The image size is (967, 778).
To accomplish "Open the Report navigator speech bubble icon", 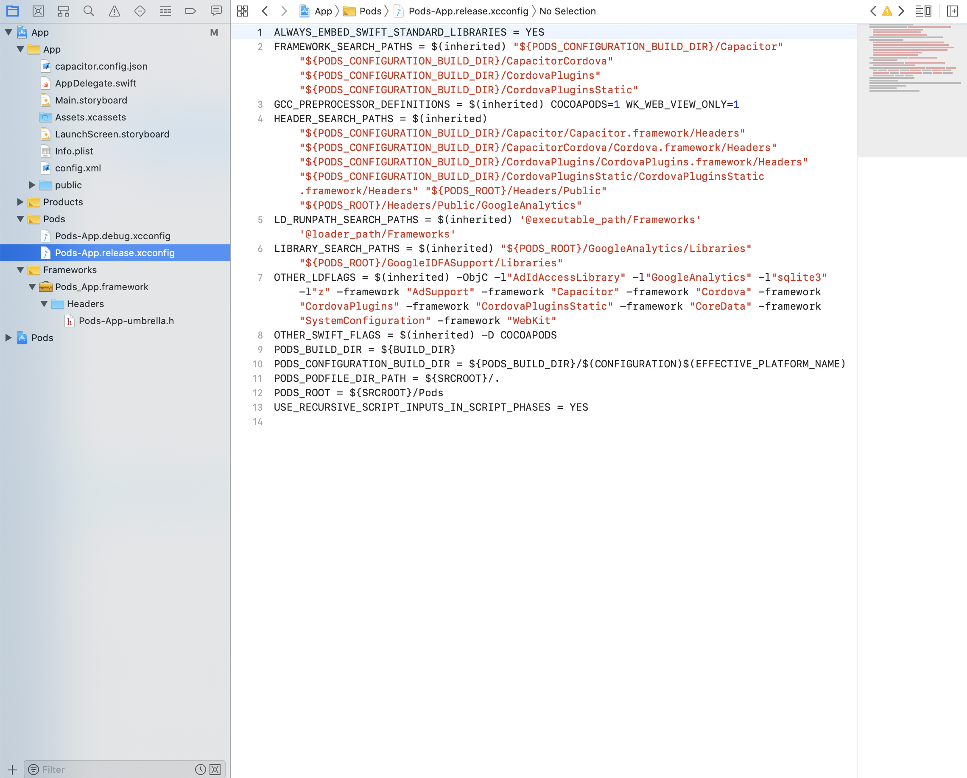I will (216, 11).
